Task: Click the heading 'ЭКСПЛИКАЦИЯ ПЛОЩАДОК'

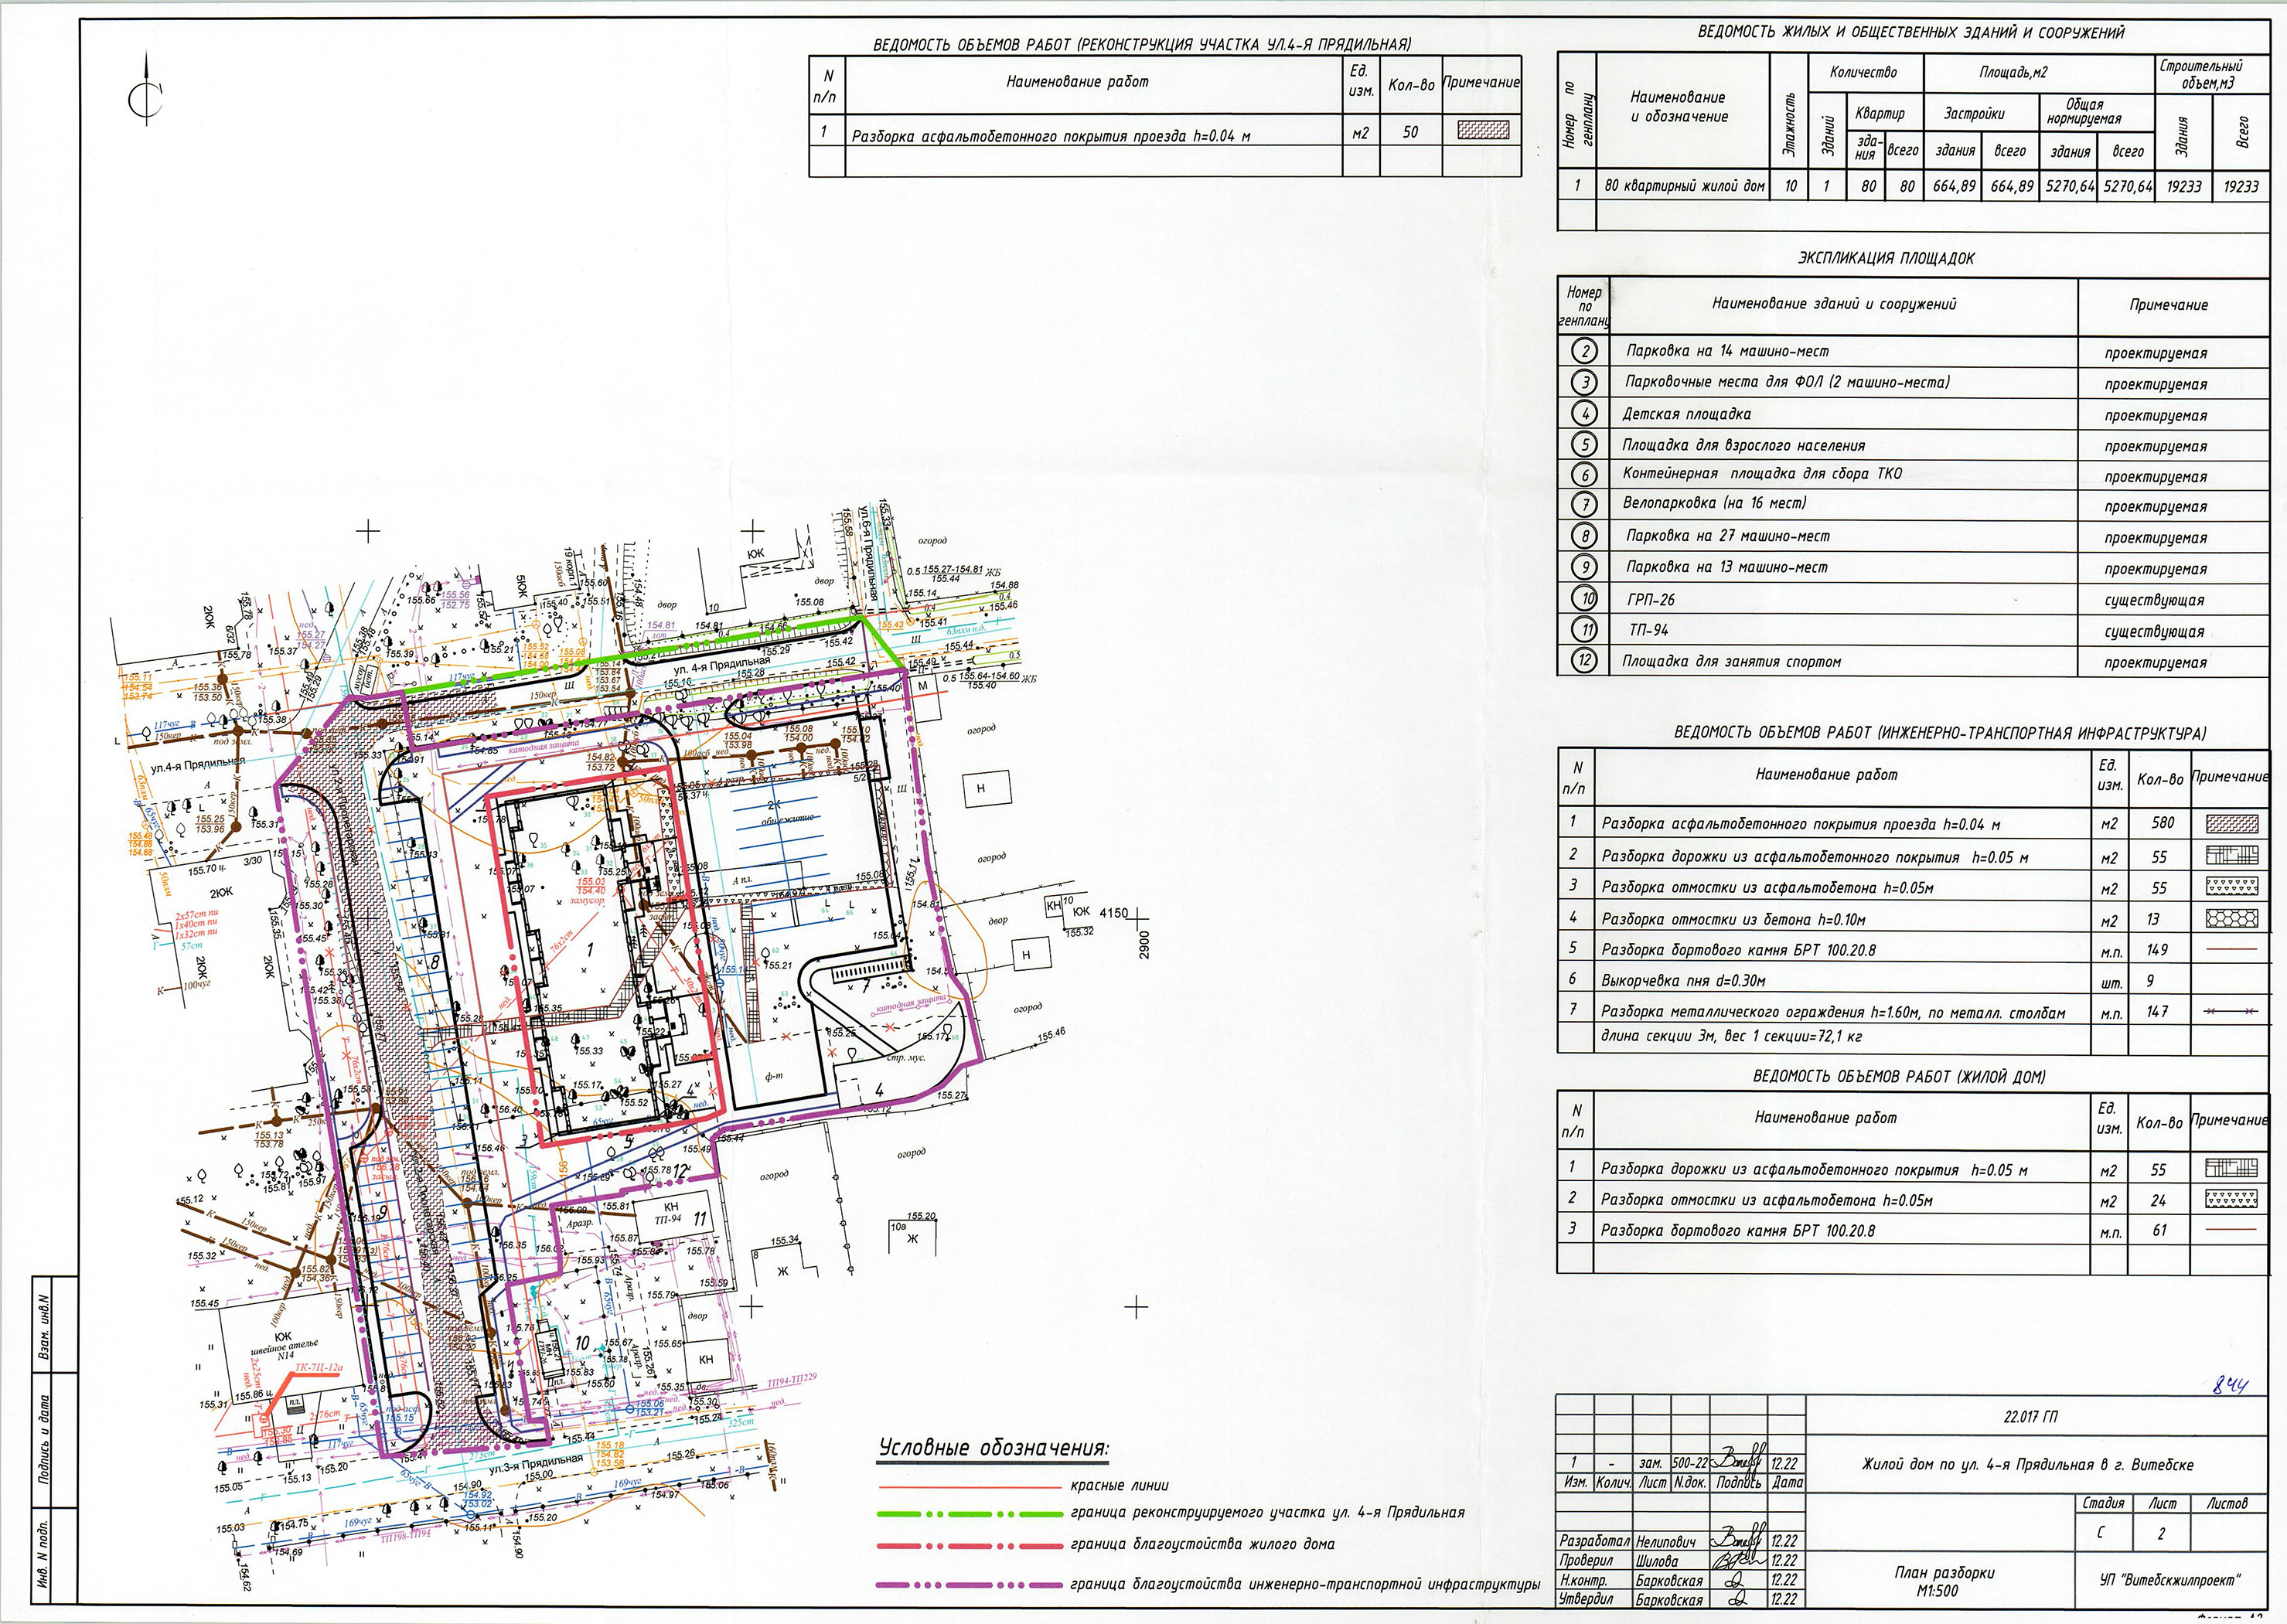Action: [x=1886, y=258]
